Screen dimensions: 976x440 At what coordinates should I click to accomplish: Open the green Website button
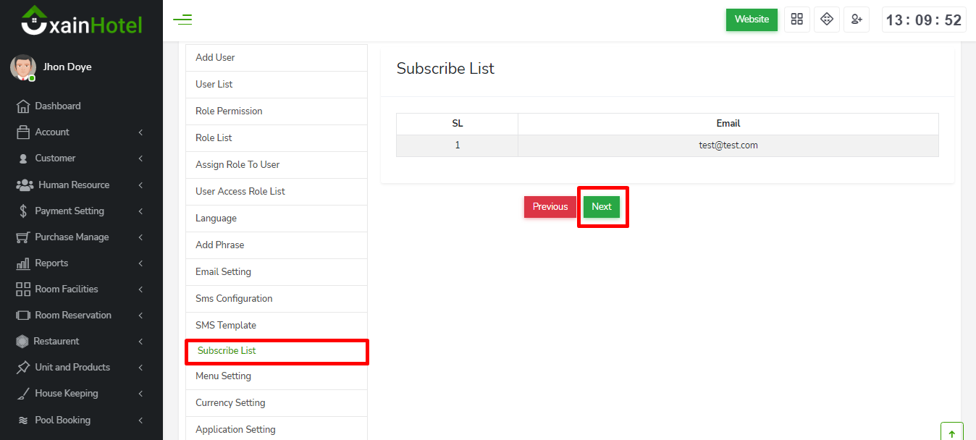pyautogui.click(x=752, y=20)
